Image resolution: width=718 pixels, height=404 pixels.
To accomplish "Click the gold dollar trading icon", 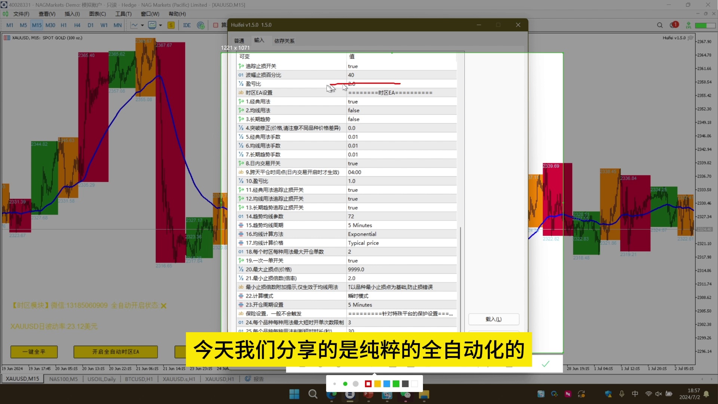I will pos(171,25).
